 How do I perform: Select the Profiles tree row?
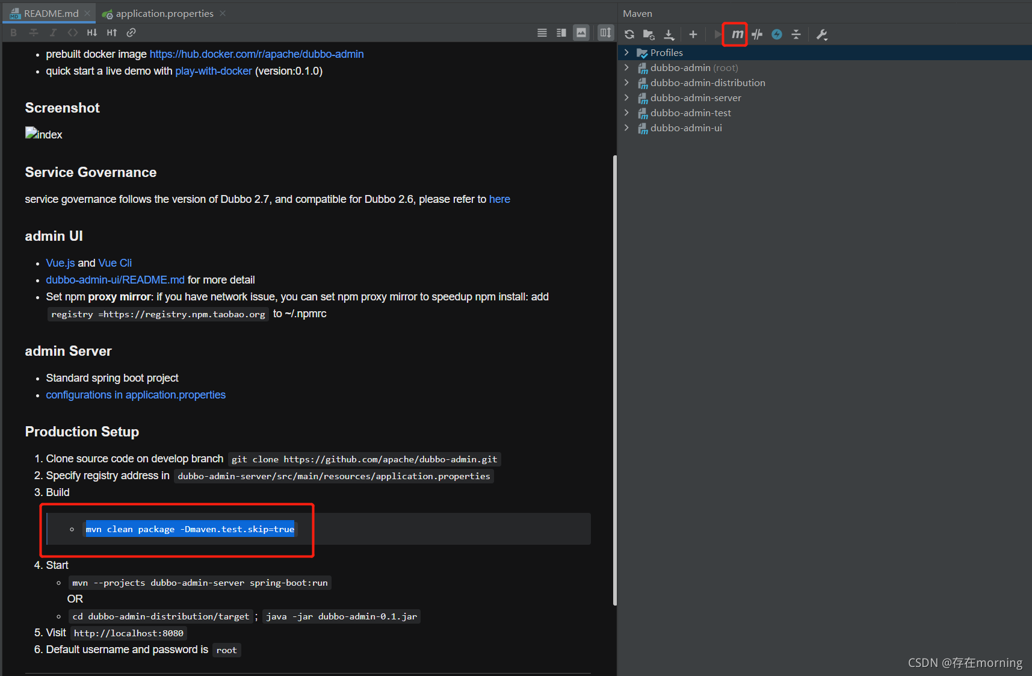click(x=825, y=52)
